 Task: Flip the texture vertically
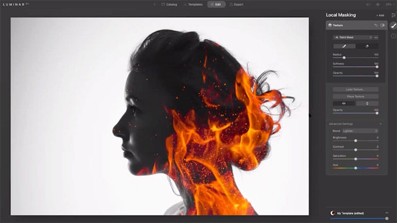pos(367,103)
